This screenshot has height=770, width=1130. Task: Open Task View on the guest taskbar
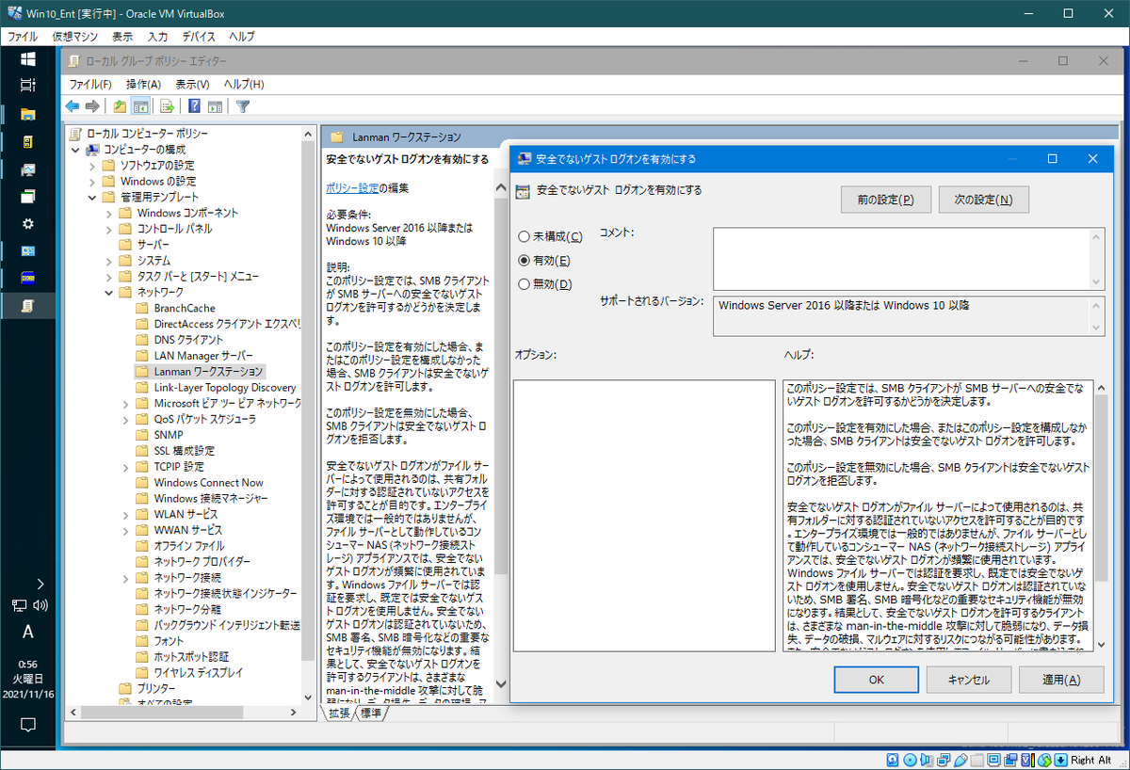(x=28, y=86)
